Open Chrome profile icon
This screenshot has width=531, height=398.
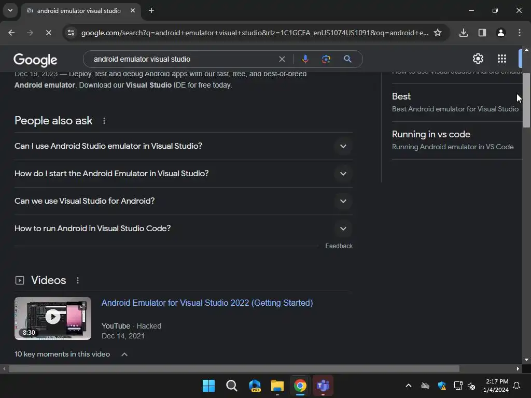tap(501, 33)
